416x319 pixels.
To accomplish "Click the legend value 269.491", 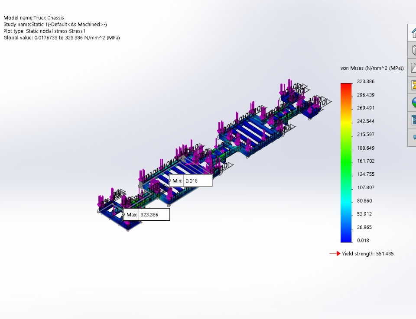I will 366,108.
